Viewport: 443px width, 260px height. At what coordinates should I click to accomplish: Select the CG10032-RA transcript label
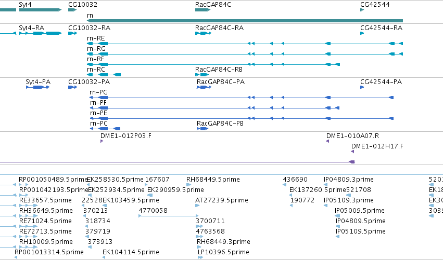[x=90, y=28]
